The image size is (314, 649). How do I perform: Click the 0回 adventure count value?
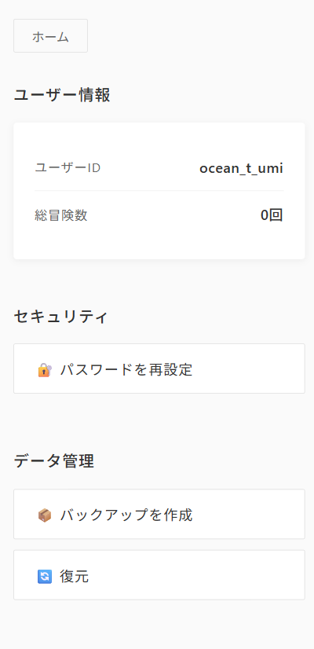[272, 215]
